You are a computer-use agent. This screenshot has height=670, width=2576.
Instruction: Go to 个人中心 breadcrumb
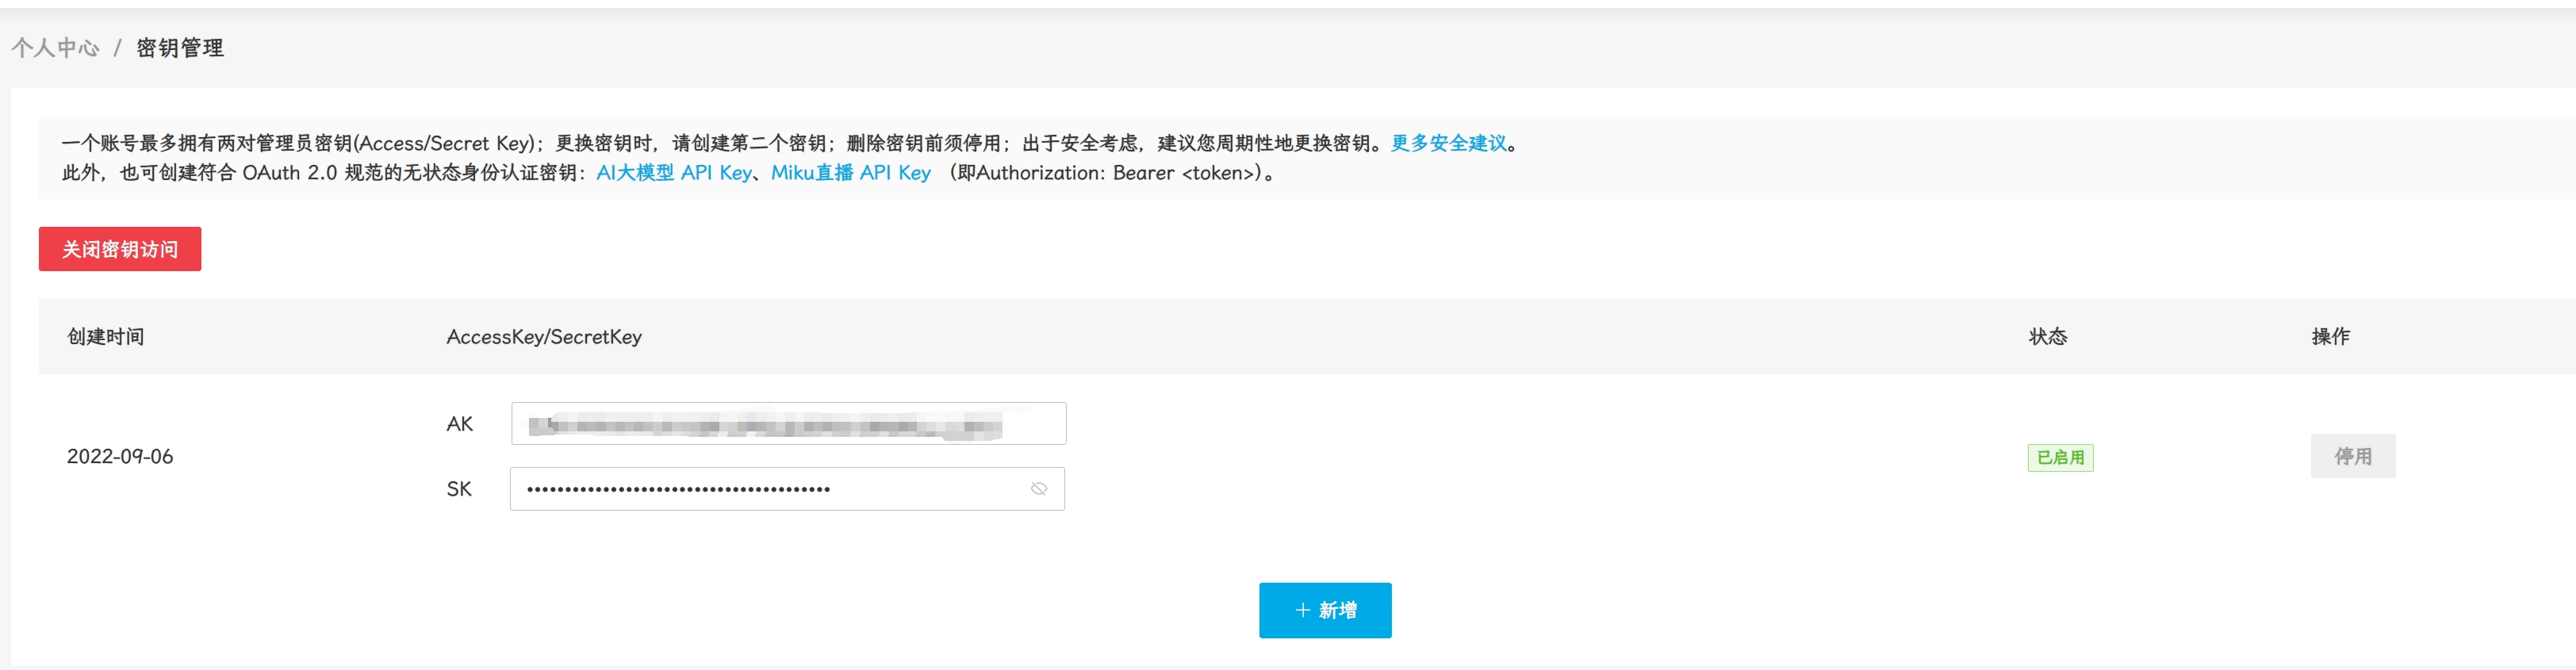pos(56,48)
